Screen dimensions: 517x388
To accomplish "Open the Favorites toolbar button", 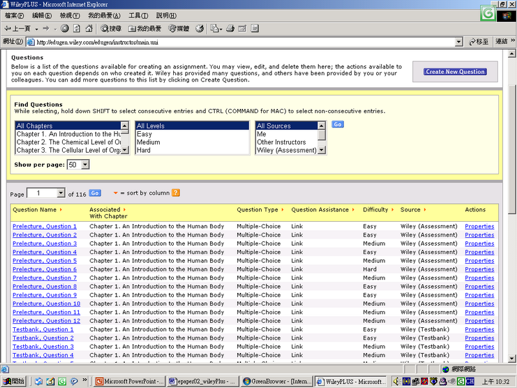I will [x=145, y=28].
